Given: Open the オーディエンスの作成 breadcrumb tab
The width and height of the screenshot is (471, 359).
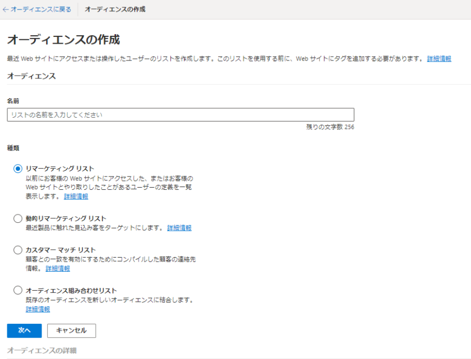Looking at the screenshot, I should 115,10.
